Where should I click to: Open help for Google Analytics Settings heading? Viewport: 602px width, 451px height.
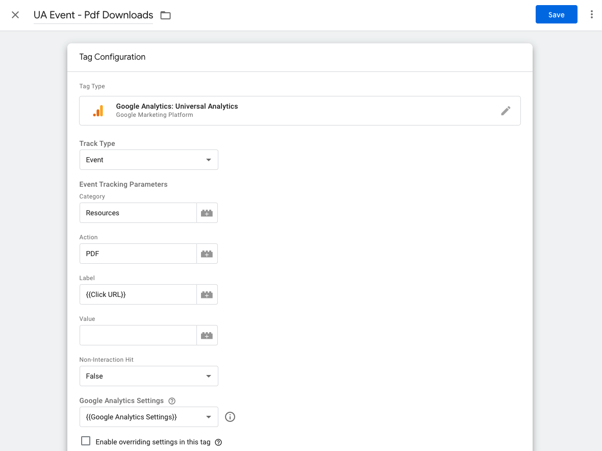(x=172, y=400)
